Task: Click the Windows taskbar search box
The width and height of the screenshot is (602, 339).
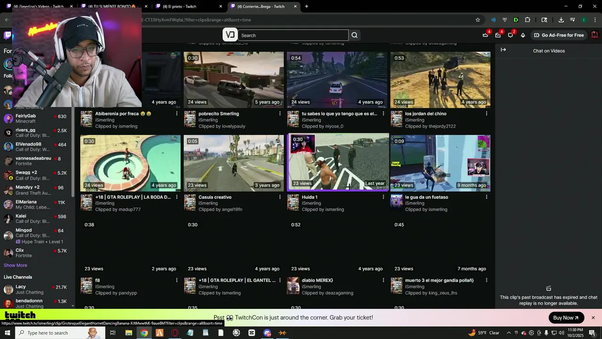Action: (x=60, y=333)
